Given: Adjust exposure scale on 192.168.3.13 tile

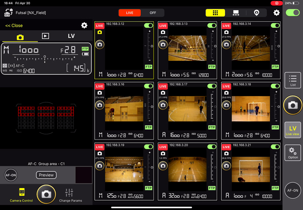Looking at the screenshot, I should click(213, 46).
